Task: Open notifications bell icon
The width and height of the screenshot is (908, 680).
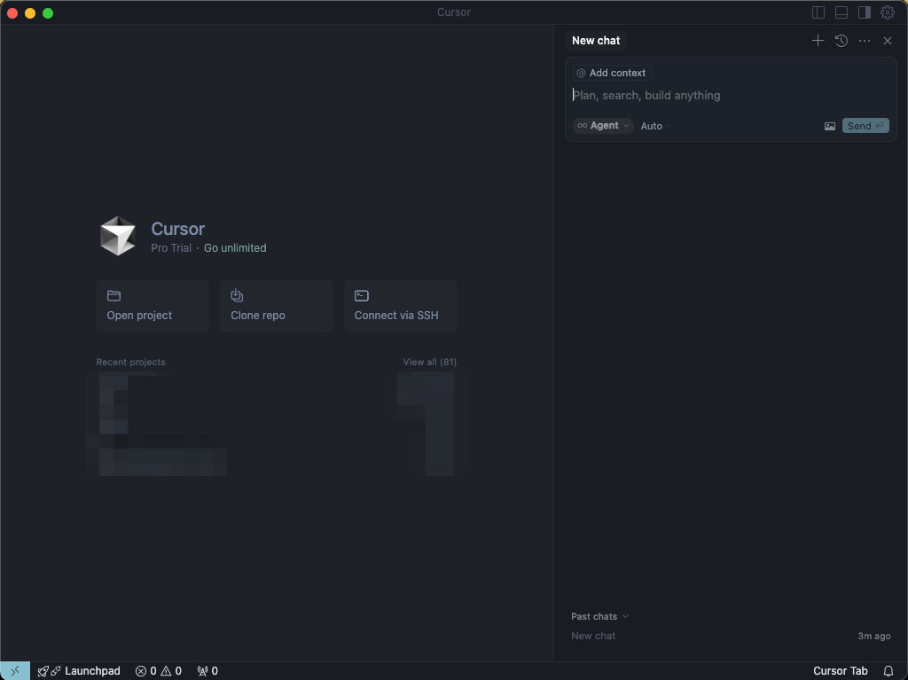Action: tap(888, 671)
